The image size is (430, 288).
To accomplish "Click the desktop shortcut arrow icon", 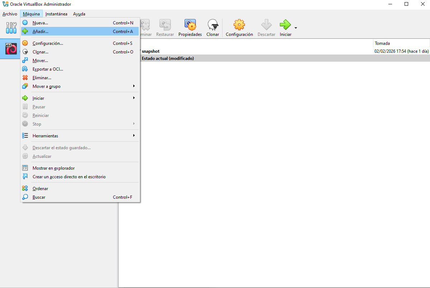I will click(x=25, y=176).
